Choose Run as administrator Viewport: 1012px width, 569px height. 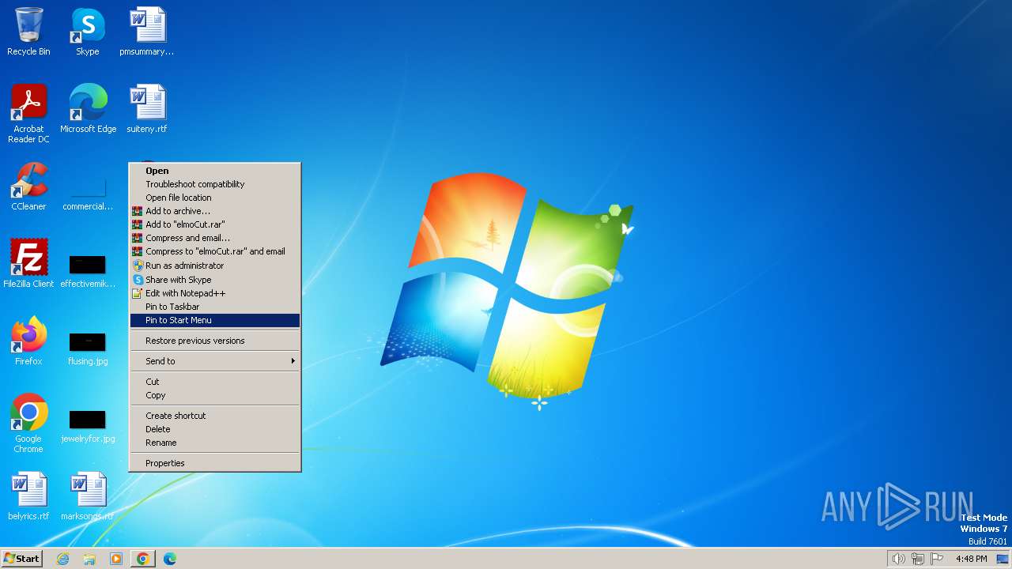click(215, 266)
